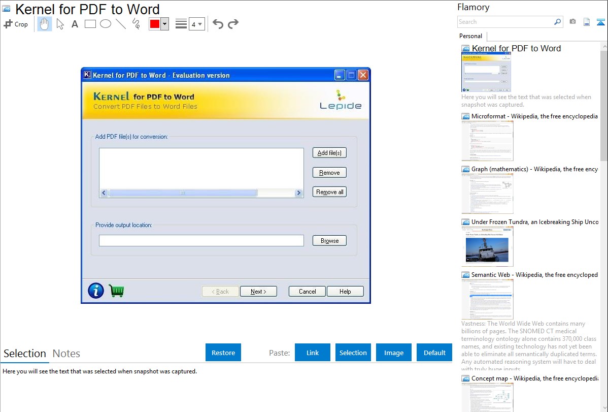Image resolution: width=608 pixels, height=412 pixels.
Task: Click the search magnifier icon
Action: point(558,22)
